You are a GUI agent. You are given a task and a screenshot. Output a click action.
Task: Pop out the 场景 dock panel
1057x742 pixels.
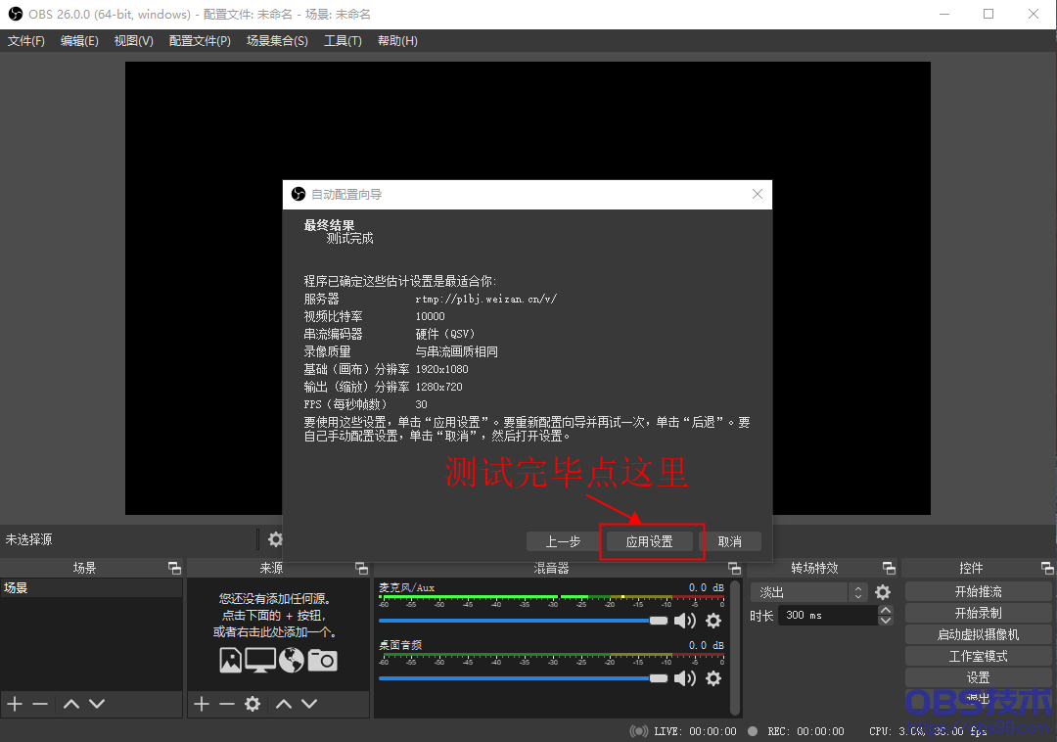[174, 568]
